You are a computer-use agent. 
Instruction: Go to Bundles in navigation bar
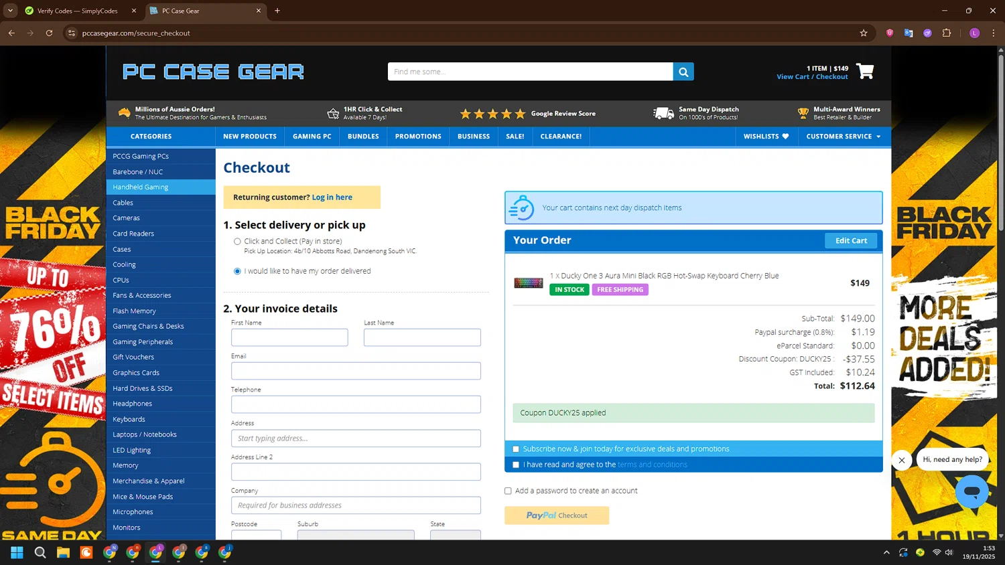(363, 137)
